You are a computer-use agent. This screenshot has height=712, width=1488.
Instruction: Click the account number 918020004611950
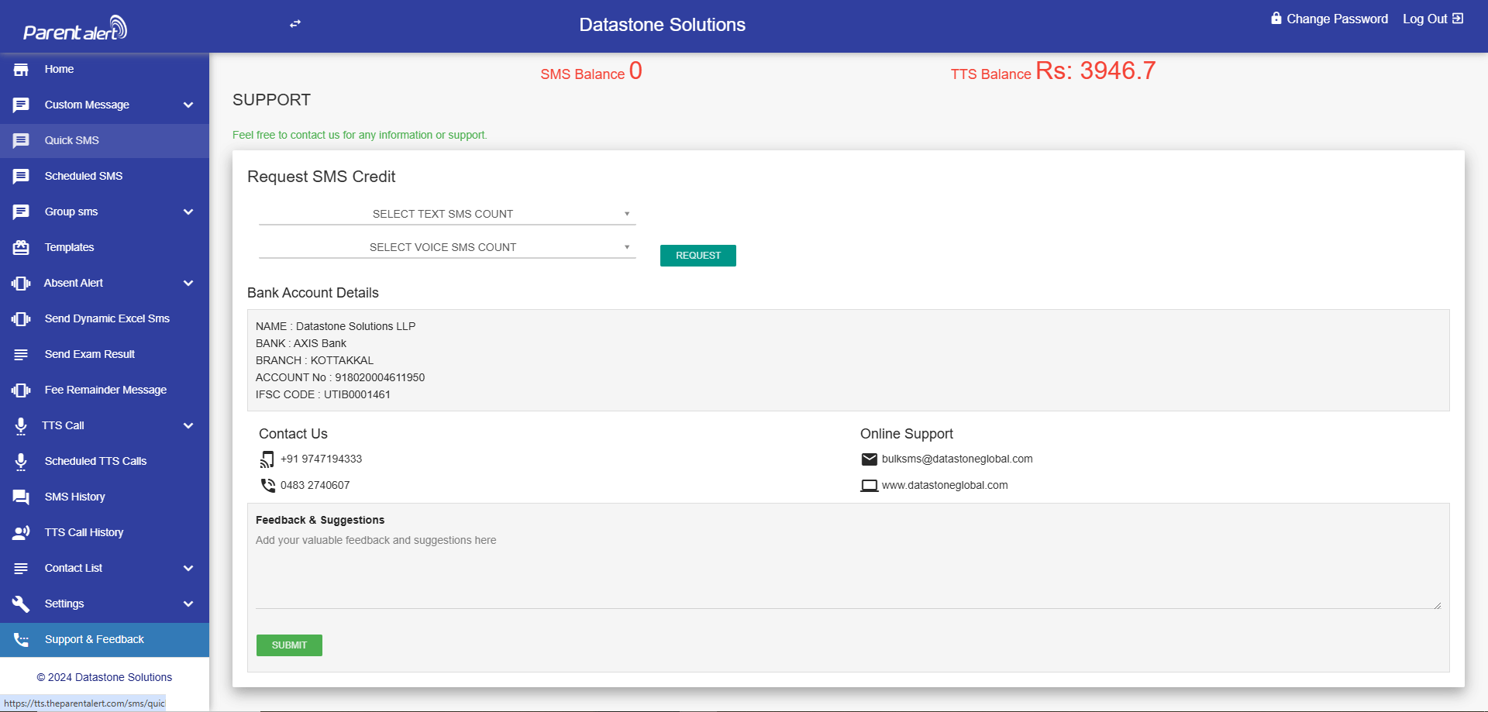click(380, 378)
